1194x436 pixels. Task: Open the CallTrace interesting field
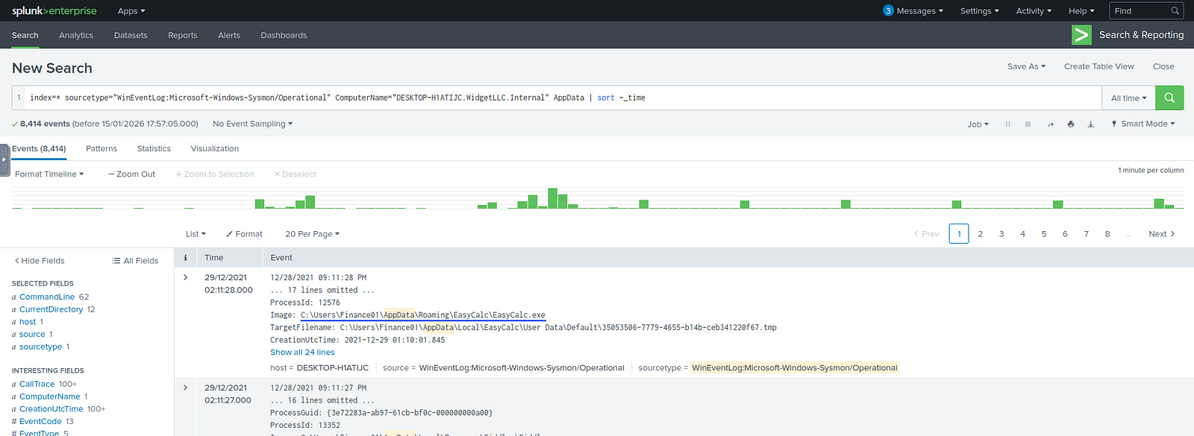37,384
